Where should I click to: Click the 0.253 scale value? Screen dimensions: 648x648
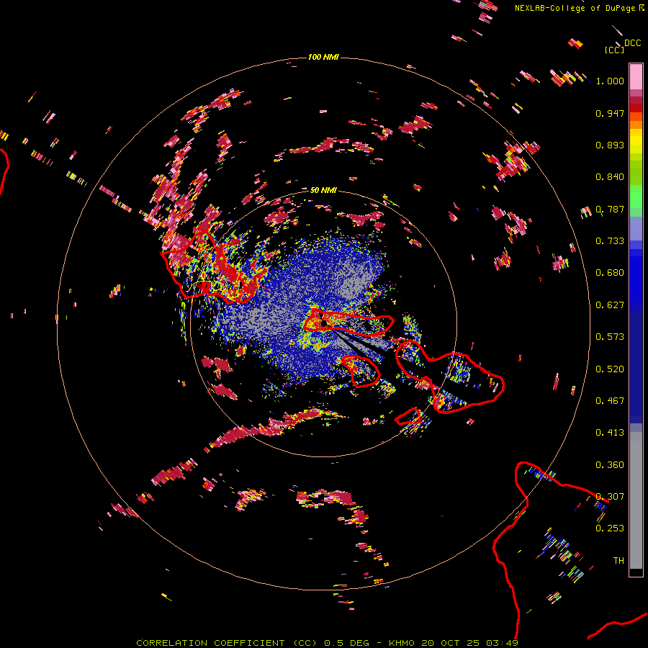click(610, 528)
